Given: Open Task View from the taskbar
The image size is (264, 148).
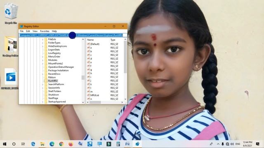Looking at the screenshot, I should pyautogui.click(x=23, y=144).
